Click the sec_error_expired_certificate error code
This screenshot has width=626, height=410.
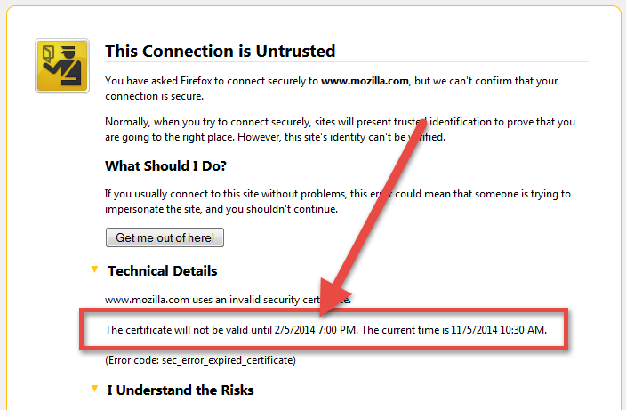[x=229, y=360]
